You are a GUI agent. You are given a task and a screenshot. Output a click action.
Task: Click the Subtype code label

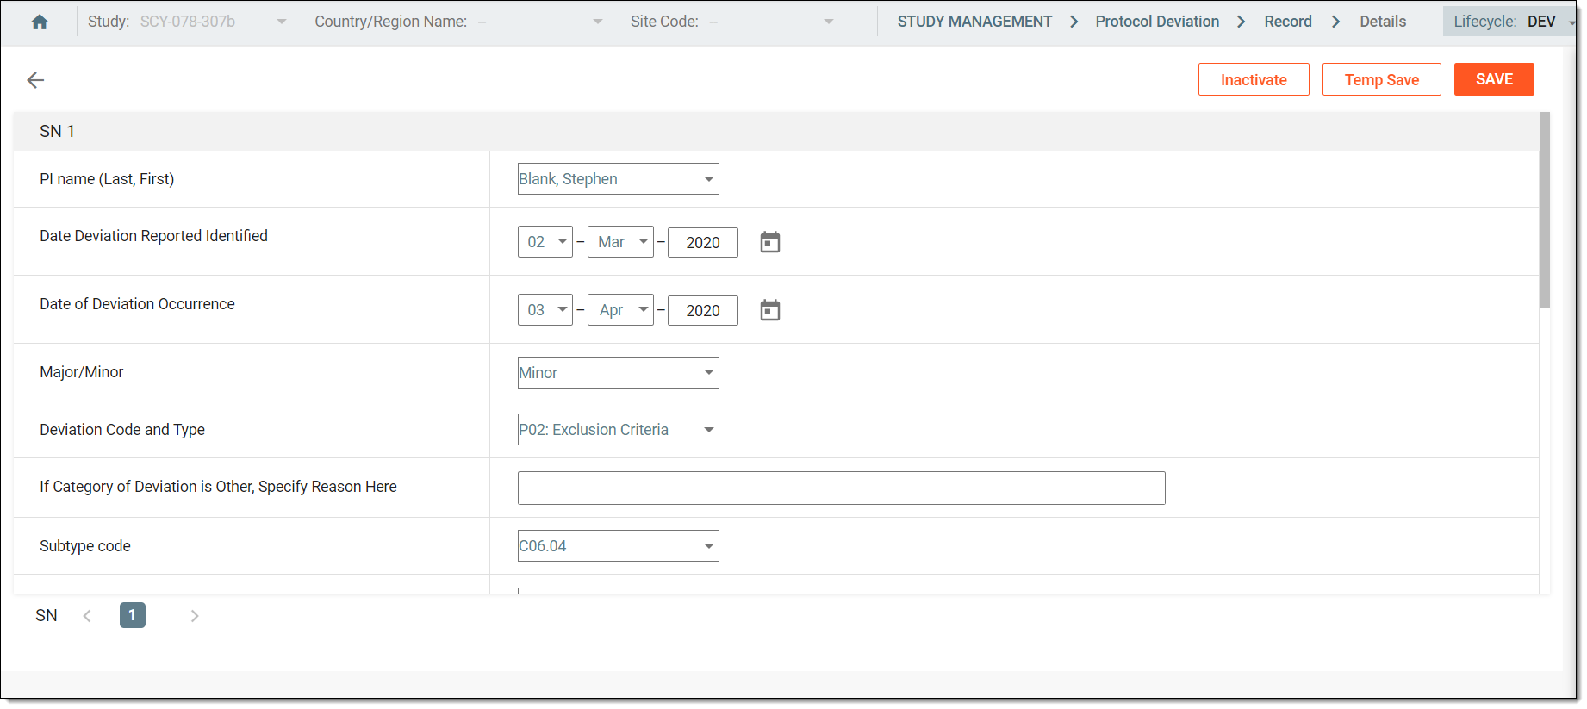tap(85, 546)
